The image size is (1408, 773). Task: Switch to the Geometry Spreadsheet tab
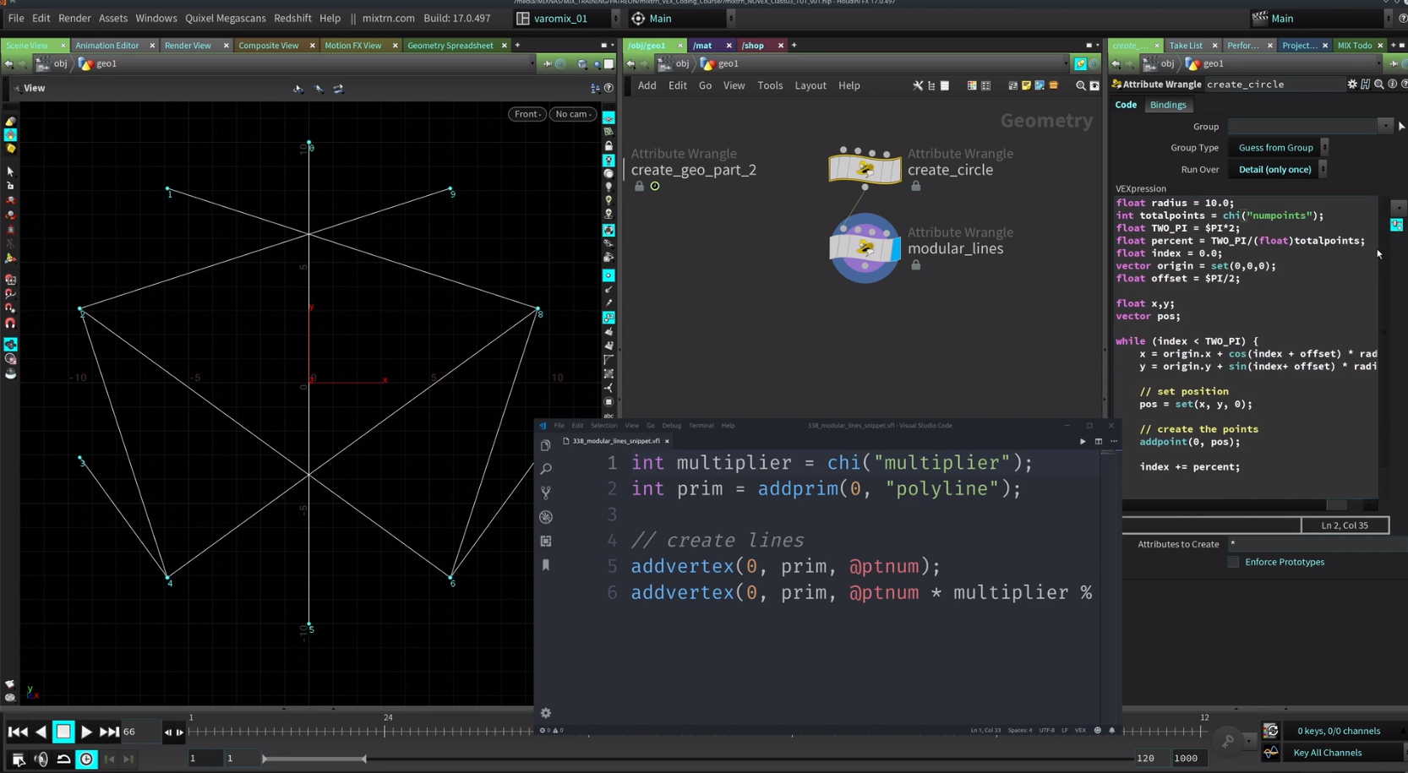point(450,46)
